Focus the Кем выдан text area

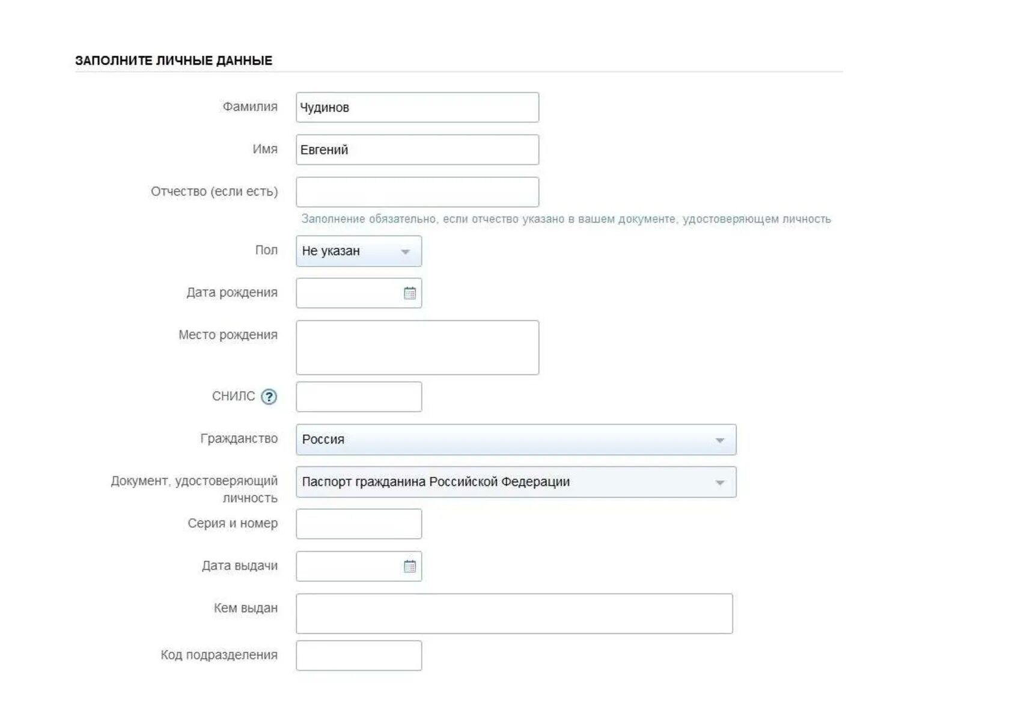(x=514, y=614)
